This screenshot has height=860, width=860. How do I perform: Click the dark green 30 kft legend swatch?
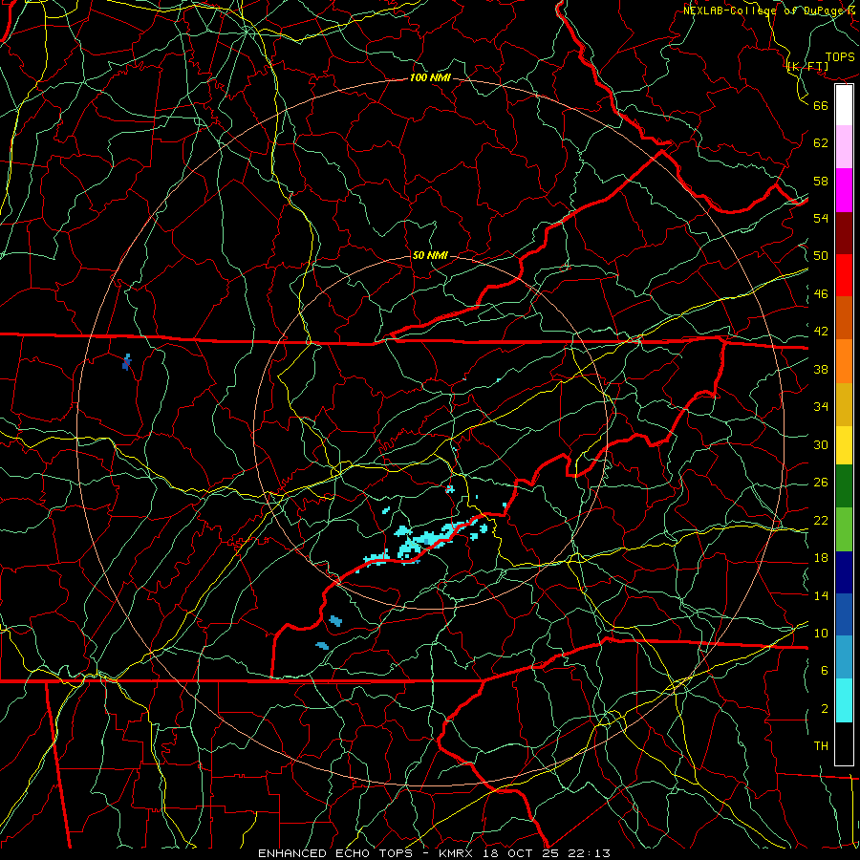pos(844,486)
